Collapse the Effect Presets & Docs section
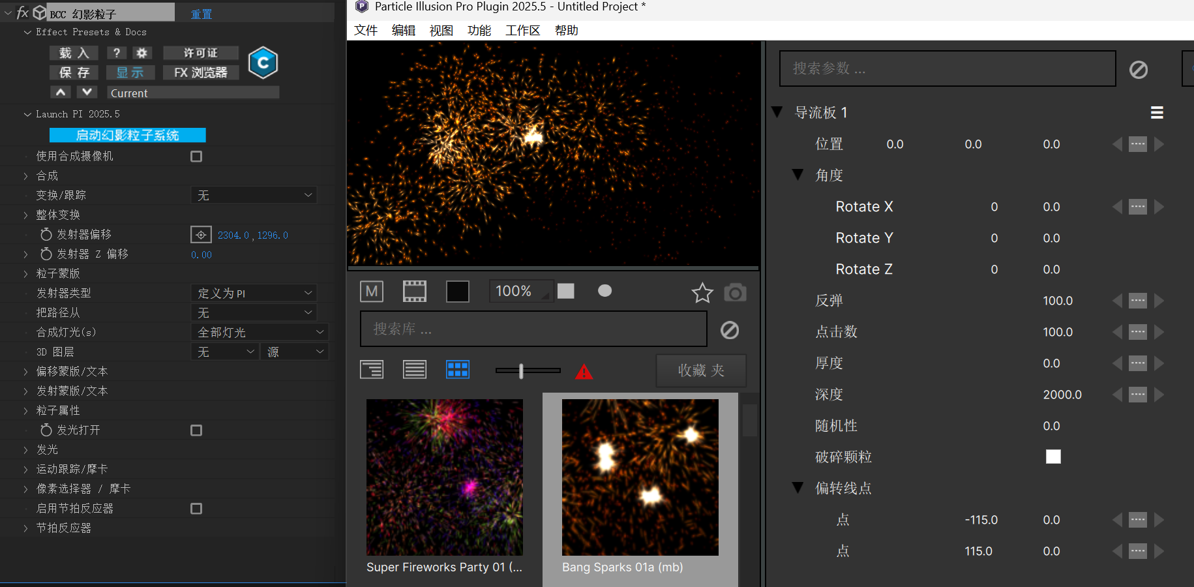The image size is (1194, 587). pos(27,32)
